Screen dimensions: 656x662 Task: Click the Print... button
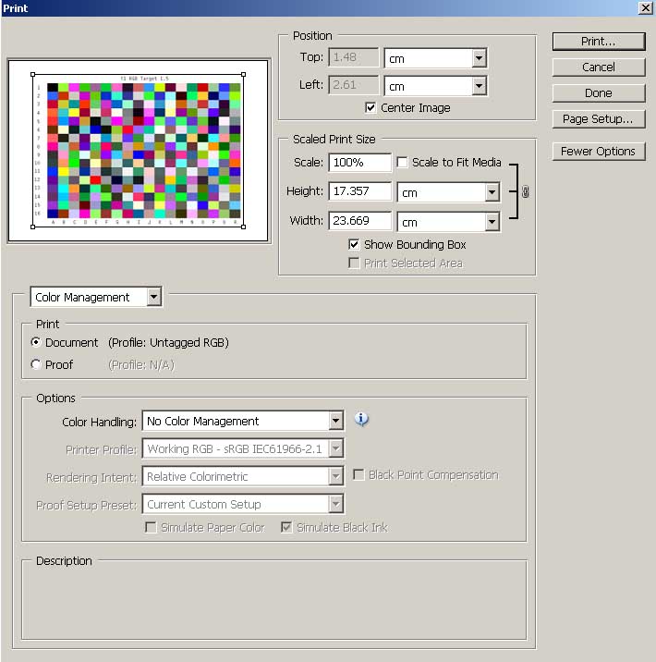pyautogui.click(x=599, y=42)
